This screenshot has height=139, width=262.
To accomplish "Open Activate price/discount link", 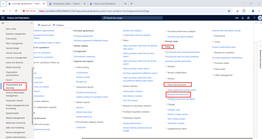I will [x=178, y=94].
